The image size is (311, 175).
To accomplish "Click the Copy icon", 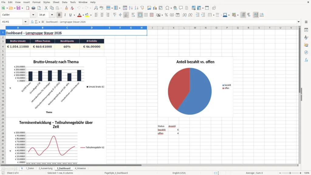I will pyautogui.click(x=52, y=8).
